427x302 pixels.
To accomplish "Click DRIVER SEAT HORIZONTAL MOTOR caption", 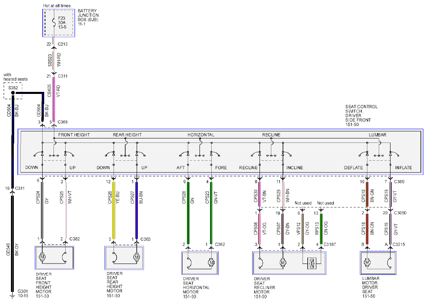I will click(x=196, y=287).
